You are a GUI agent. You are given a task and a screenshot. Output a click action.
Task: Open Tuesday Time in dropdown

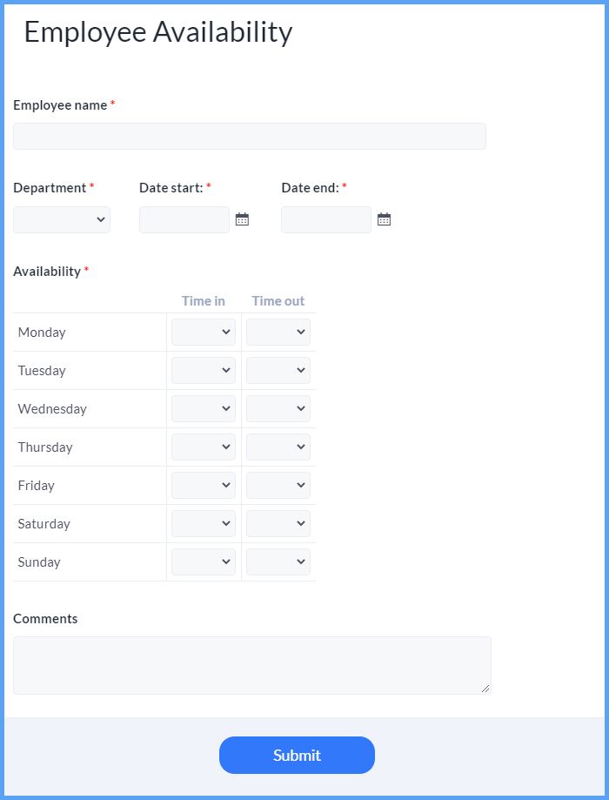[204, 371]
